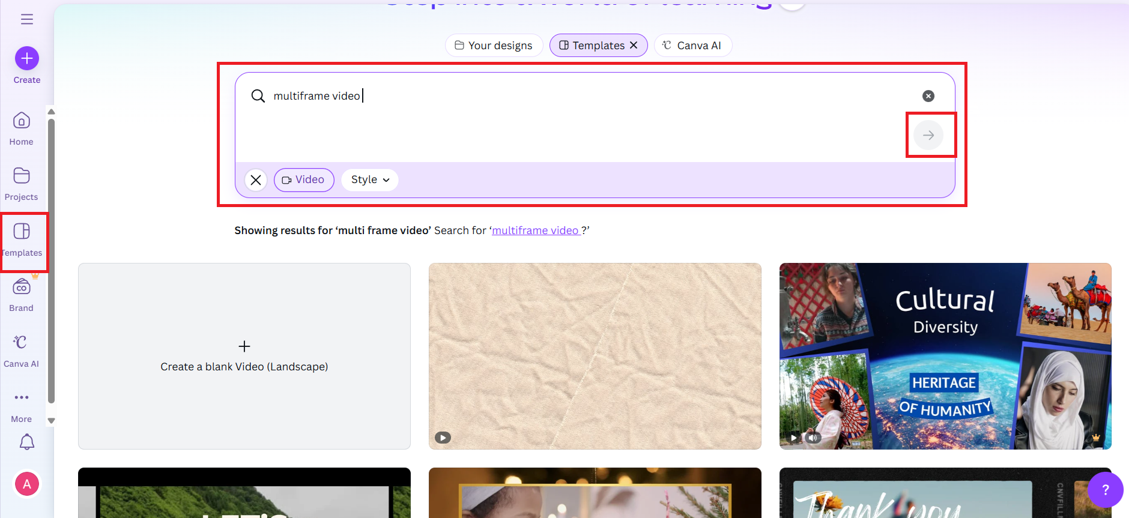
Task: Submit search with arrow button
Action: click(928, 136)
